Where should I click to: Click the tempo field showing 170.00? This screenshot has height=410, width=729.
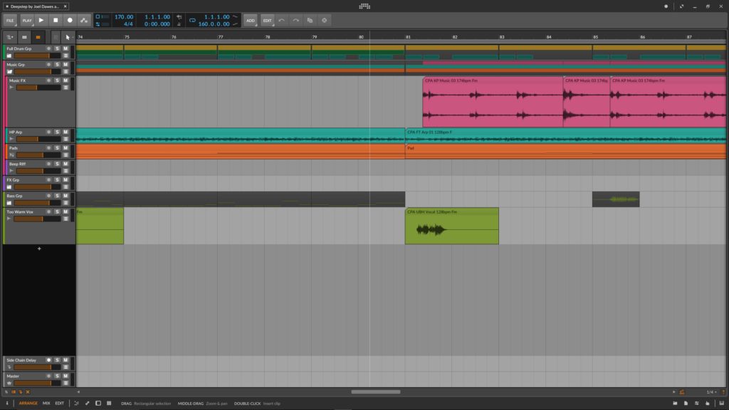click(x=123, y=16)
